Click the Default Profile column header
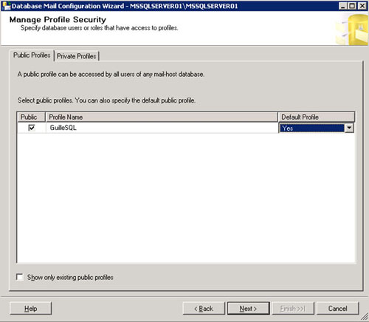The width and height of the screenshot is (369, 322). tap(317, 117)
